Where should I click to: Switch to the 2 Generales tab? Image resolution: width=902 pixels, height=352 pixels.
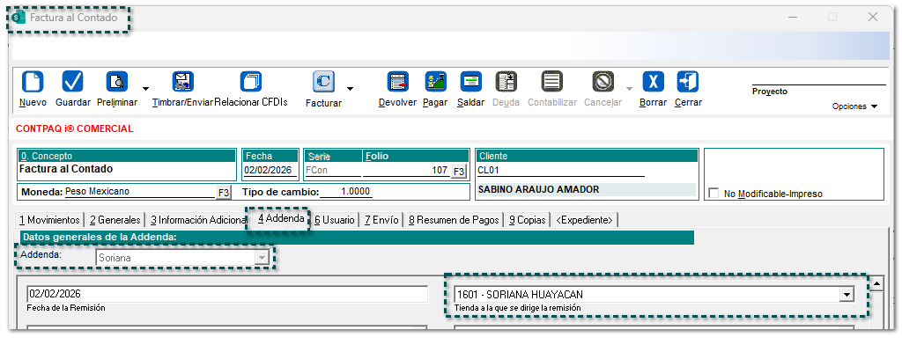(x=115, y=220)
